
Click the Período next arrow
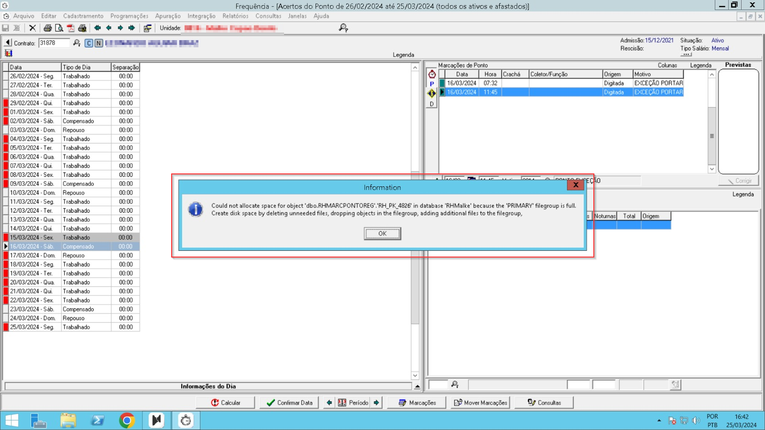point(376,403)
